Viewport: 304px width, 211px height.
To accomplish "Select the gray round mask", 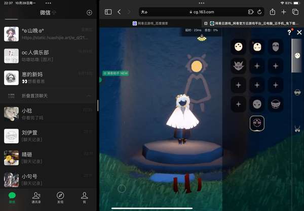I will click(257, 104).
